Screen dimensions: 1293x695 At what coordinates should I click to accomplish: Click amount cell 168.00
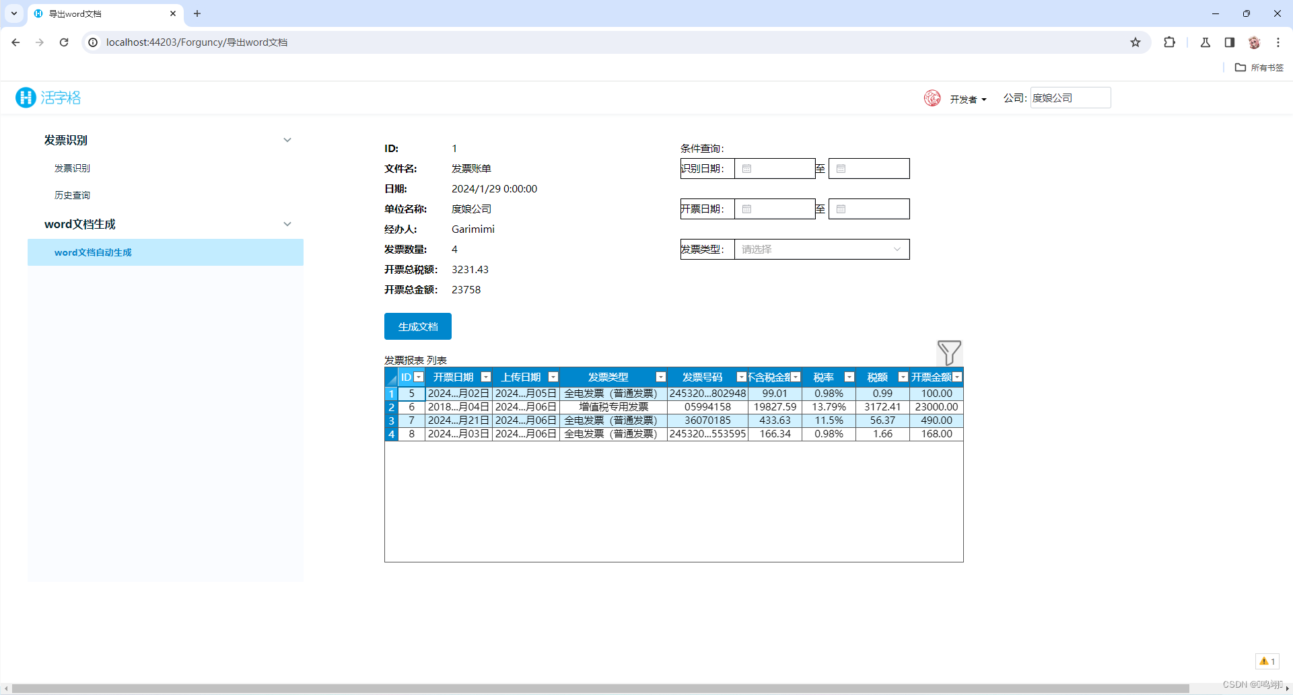coord(936,434)
